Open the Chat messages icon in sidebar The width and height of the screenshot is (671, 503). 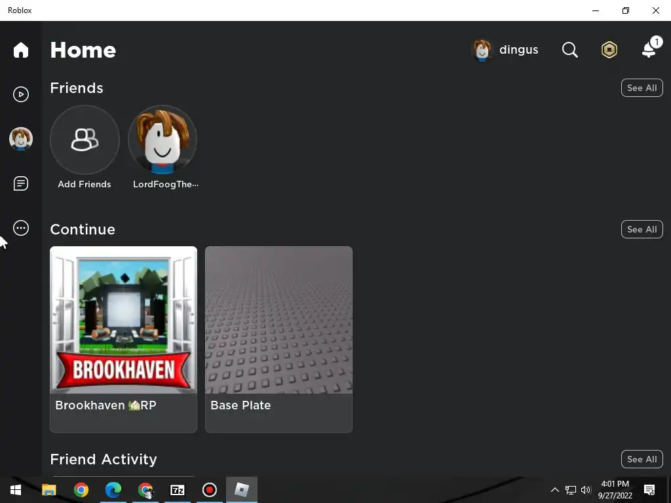(20, 183)
